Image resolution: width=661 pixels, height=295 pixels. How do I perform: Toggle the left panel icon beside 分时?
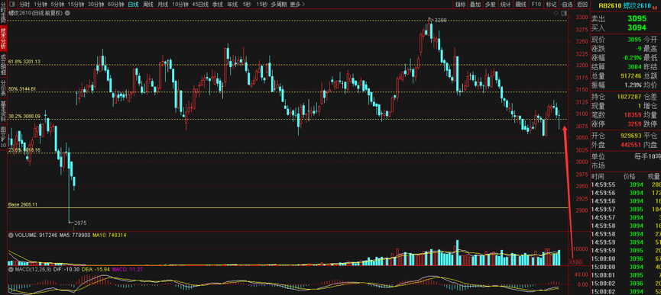coord(13,5)
